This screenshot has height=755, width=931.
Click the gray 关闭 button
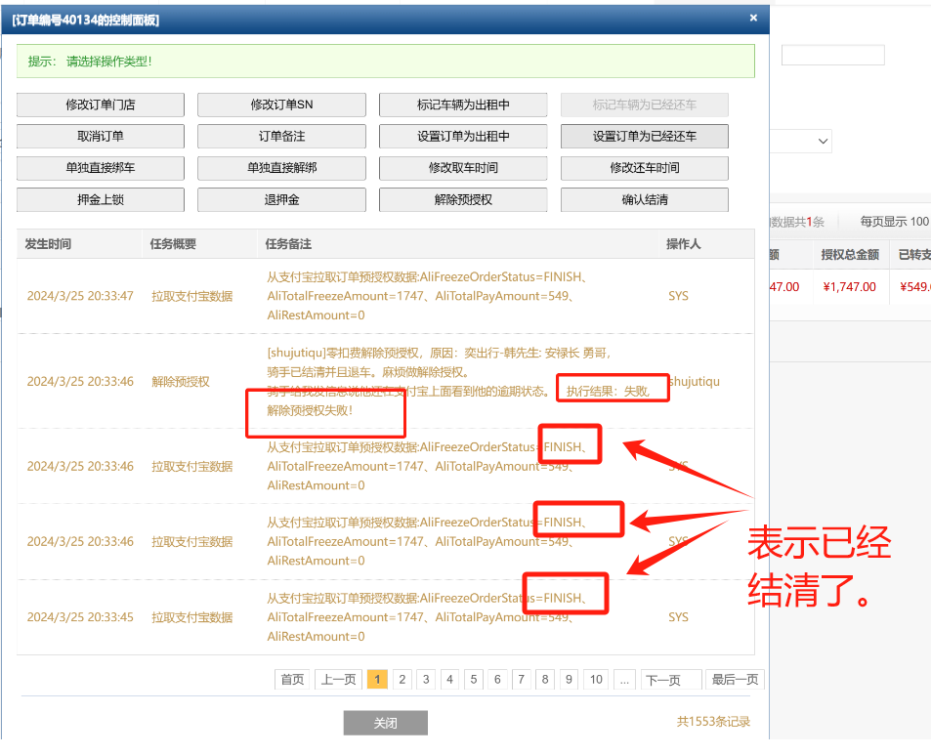tap(385, 723)
